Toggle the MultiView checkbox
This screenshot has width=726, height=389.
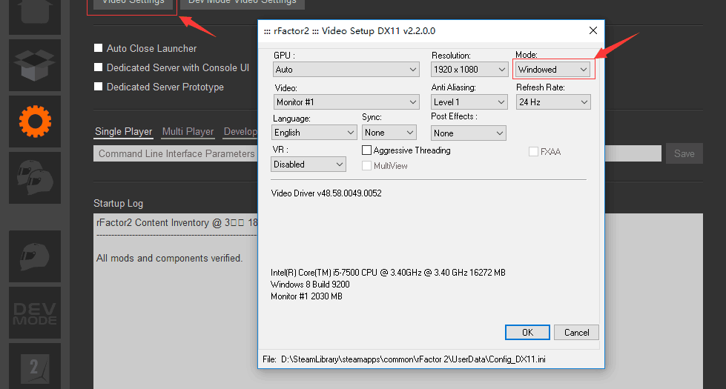(366, 165)
